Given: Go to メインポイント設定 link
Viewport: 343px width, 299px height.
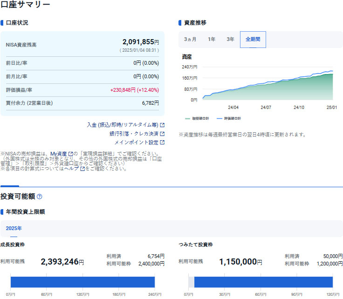Looking at the screenshot, I should 136,143.
